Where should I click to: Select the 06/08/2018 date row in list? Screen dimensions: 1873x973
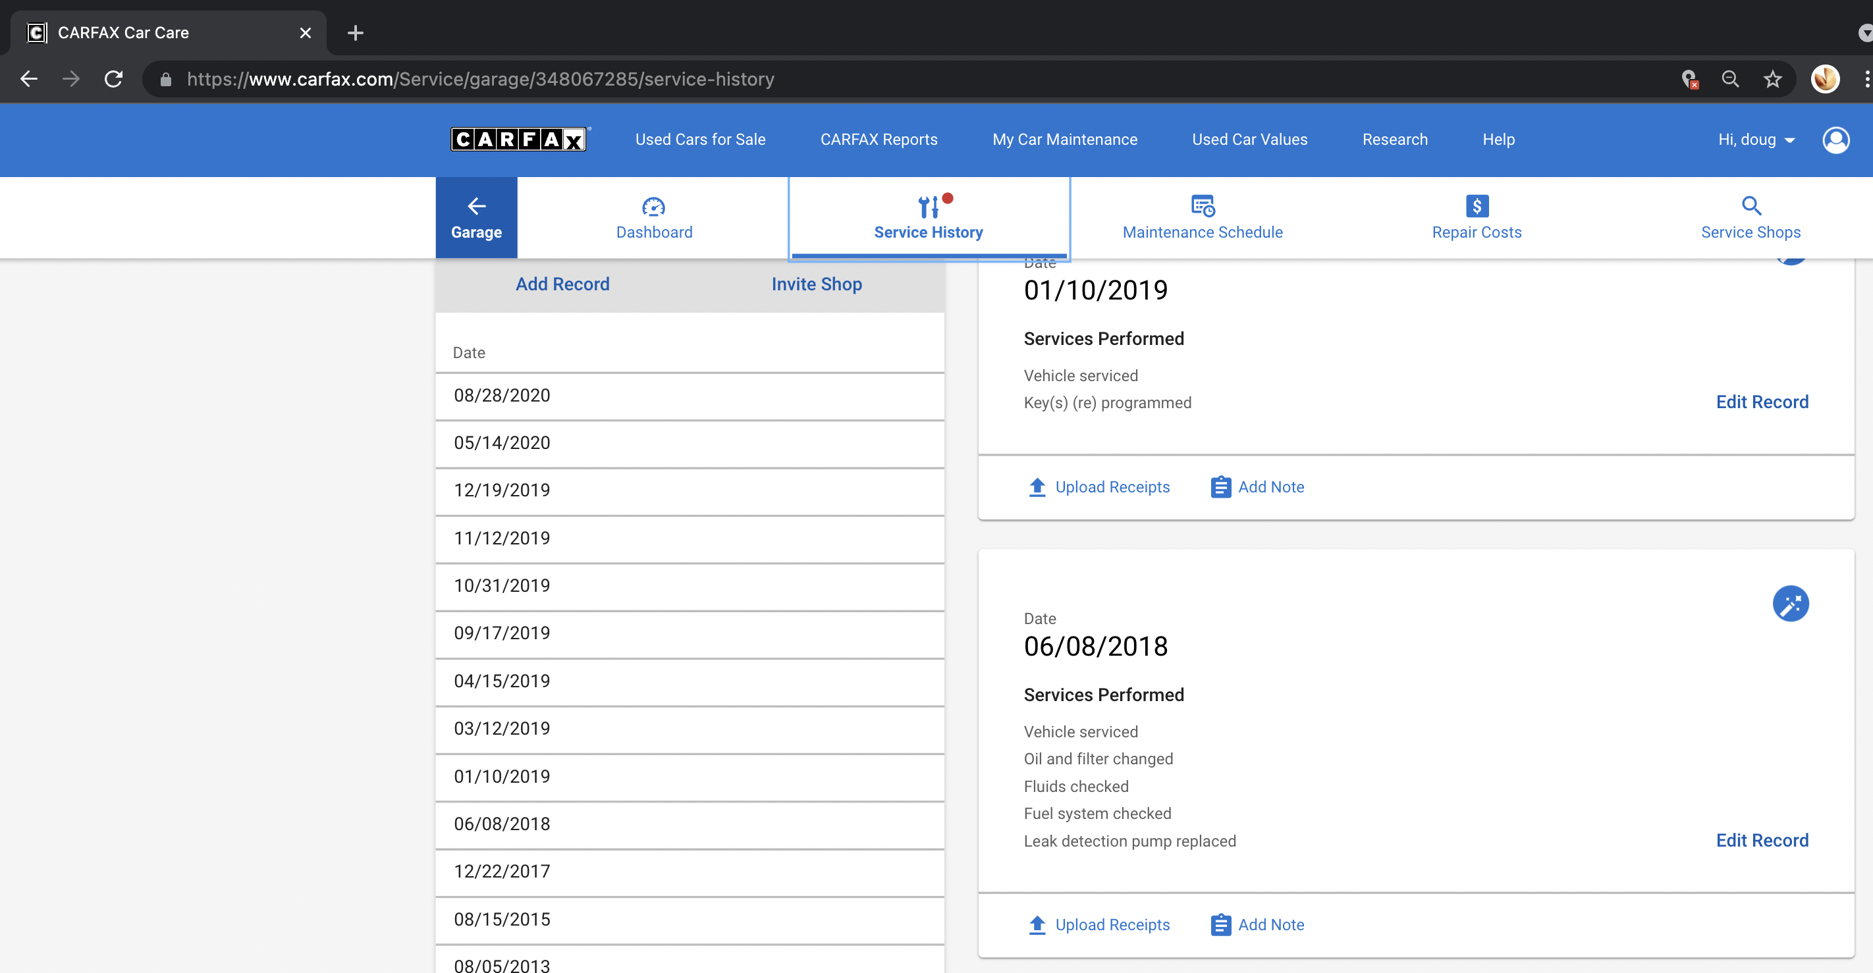(x=690, y=824)
